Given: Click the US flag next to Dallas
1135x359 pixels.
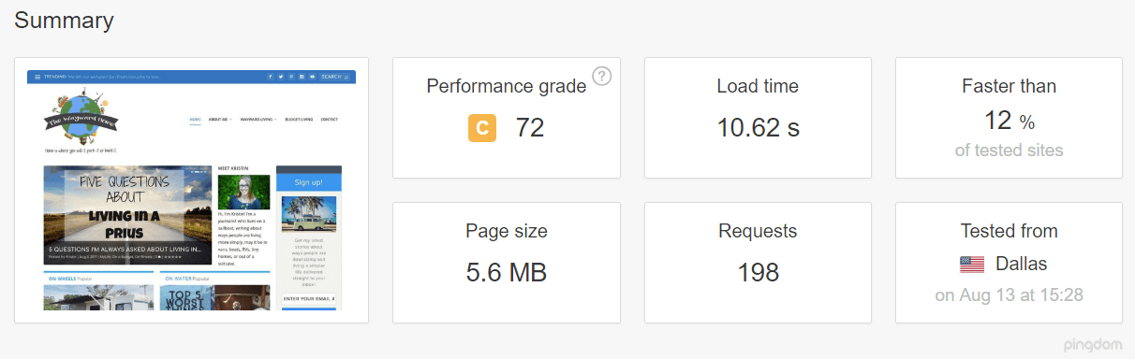Looking at the screenshot, I should coord(972,265).
